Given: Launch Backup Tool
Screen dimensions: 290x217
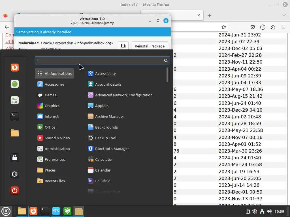Looking at the screenshot, I should click(102, 138).
